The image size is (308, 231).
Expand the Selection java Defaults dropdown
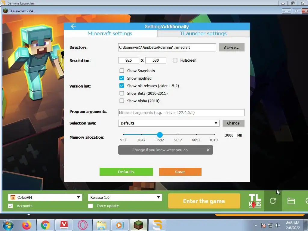(169, 123)
